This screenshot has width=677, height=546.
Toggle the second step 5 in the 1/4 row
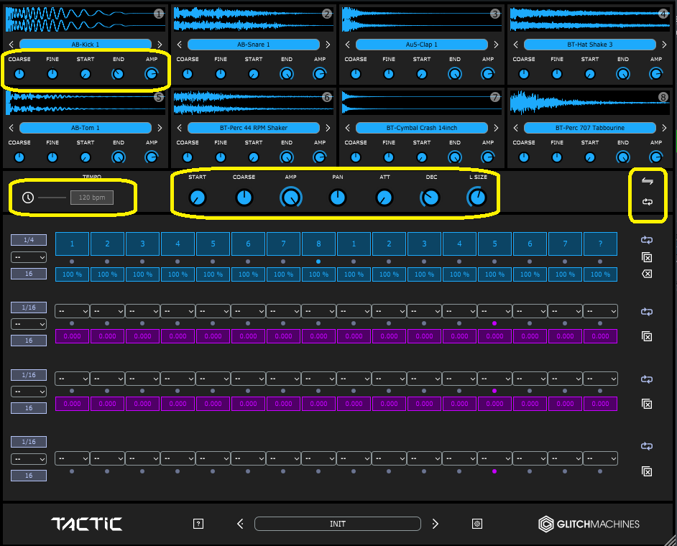pyautogui.click(x=494, y=244)
